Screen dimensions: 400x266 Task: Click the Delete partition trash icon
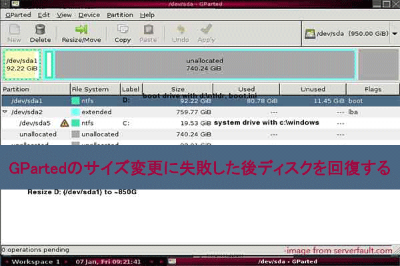pos(40,29)
